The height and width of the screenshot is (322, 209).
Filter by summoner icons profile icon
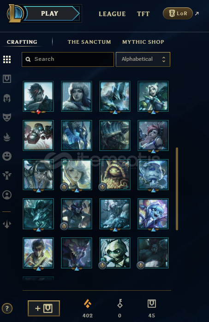point(7,195)
